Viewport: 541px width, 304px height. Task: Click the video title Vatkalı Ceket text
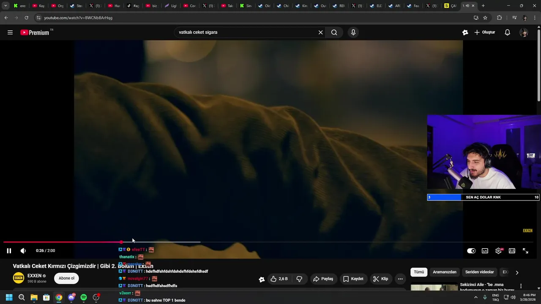(83, 266)
